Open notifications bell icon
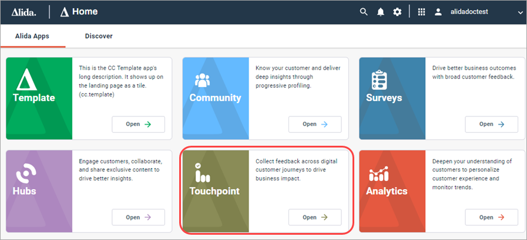The width and height of the screenshot is (527, 240). (x=381, y=12)
